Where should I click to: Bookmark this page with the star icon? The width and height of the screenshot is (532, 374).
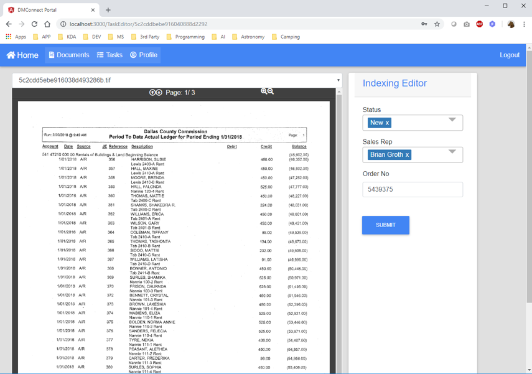[437, 24]
